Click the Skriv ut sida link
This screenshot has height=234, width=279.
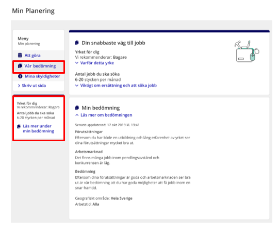(34, 86)
